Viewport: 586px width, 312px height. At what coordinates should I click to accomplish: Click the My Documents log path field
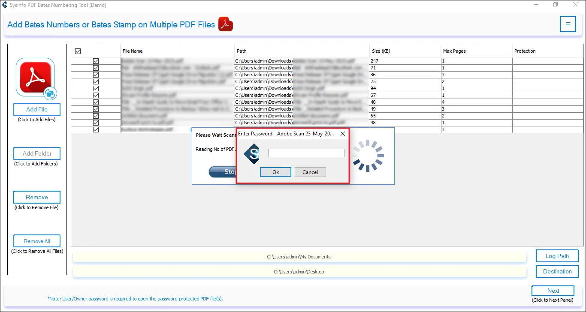pyautogui.click(x=299, y=257)
